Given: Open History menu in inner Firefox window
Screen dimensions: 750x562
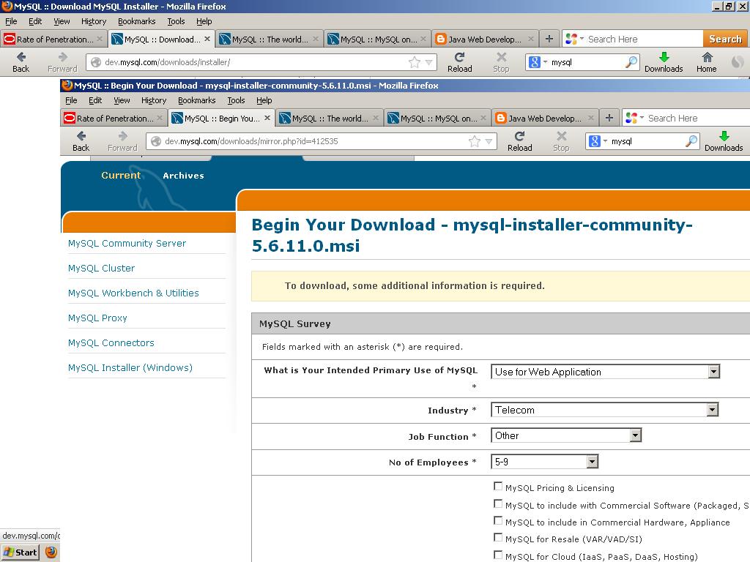Looking at the screenshot, I should (x=154, y=100).
